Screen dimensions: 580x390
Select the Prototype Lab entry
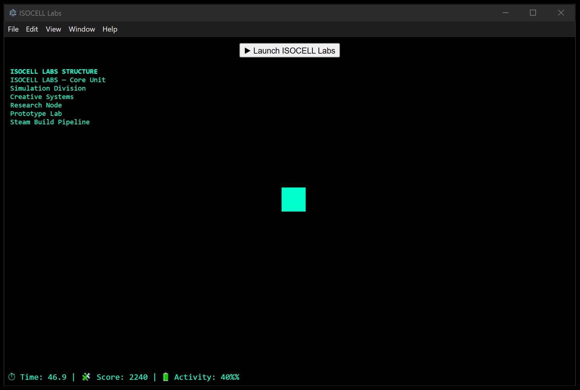click(x=36, y=114)
